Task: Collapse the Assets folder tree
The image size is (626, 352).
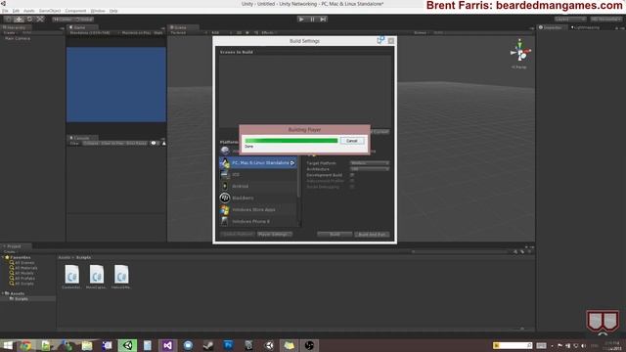Action: tap(3, 293)
